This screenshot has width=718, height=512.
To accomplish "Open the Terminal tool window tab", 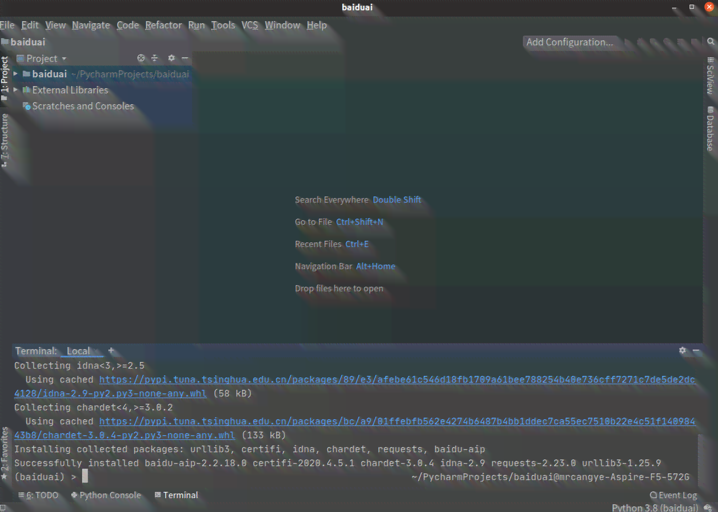I will tap(176, 496).
